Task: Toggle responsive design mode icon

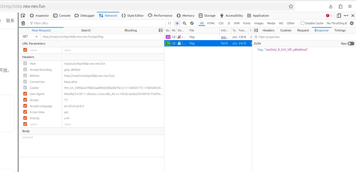Action: point(339,16)
